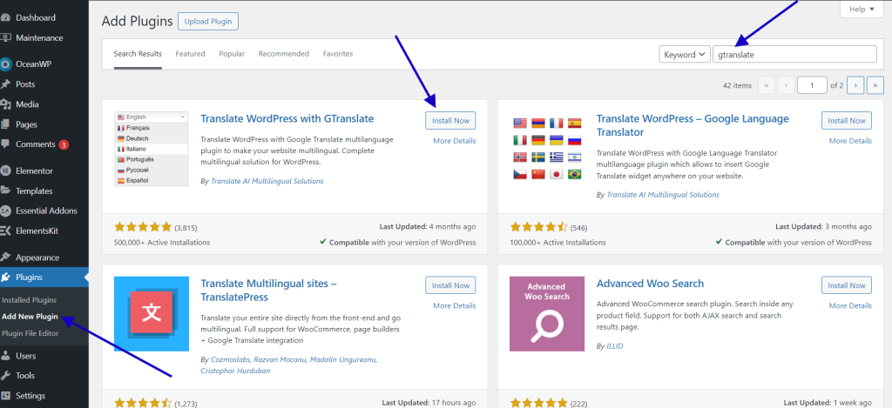Open the Appearance menu
Screen dimensions: 892x408
point(37,258)
